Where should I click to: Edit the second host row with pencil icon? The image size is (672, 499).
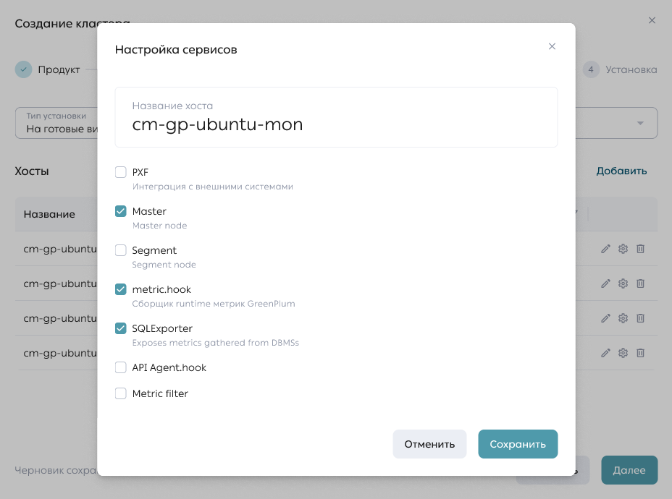pos(605,283)
